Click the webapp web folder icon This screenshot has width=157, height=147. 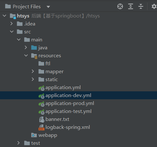pos(34,135)
